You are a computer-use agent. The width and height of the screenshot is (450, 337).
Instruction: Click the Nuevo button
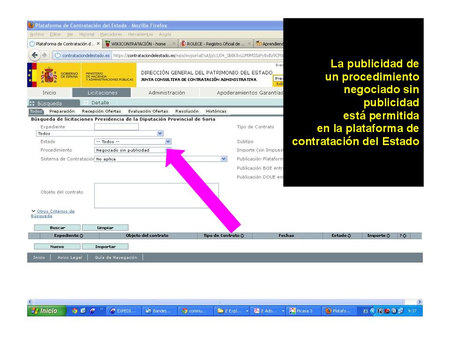click(57, 247)
